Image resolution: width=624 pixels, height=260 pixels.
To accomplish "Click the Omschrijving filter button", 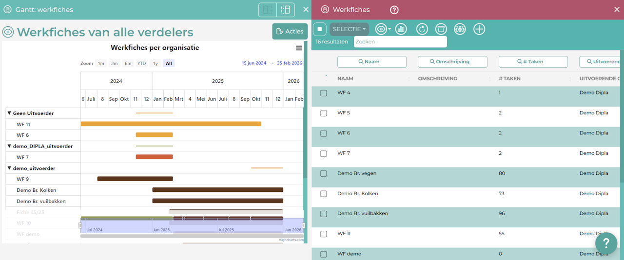I will tap(452, 62).
